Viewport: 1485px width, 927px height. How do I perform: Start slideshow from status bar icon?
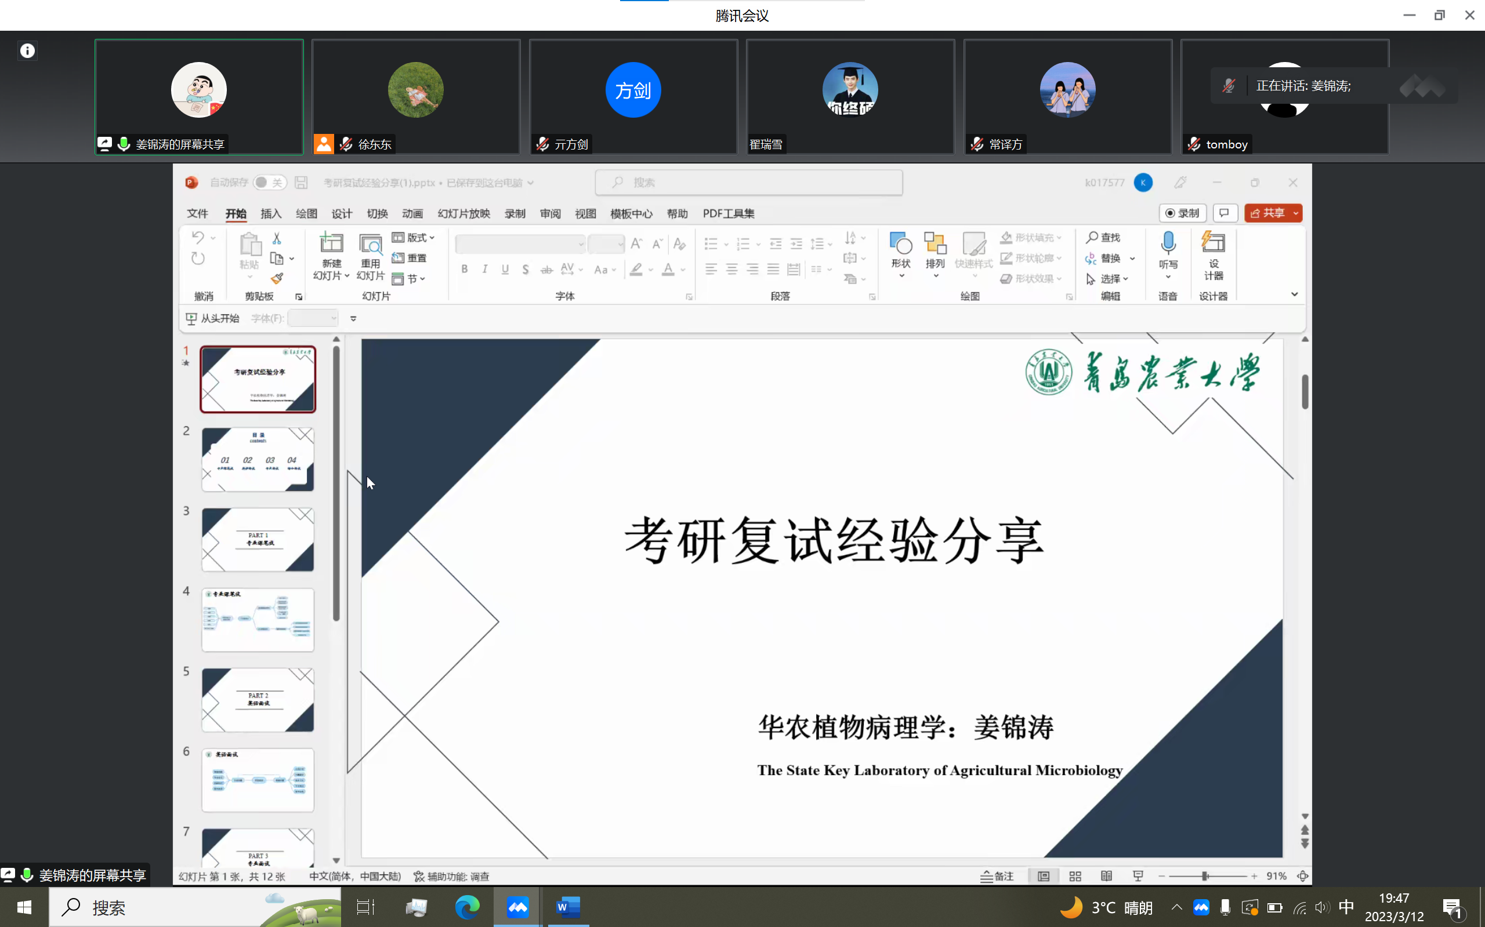1138,876
